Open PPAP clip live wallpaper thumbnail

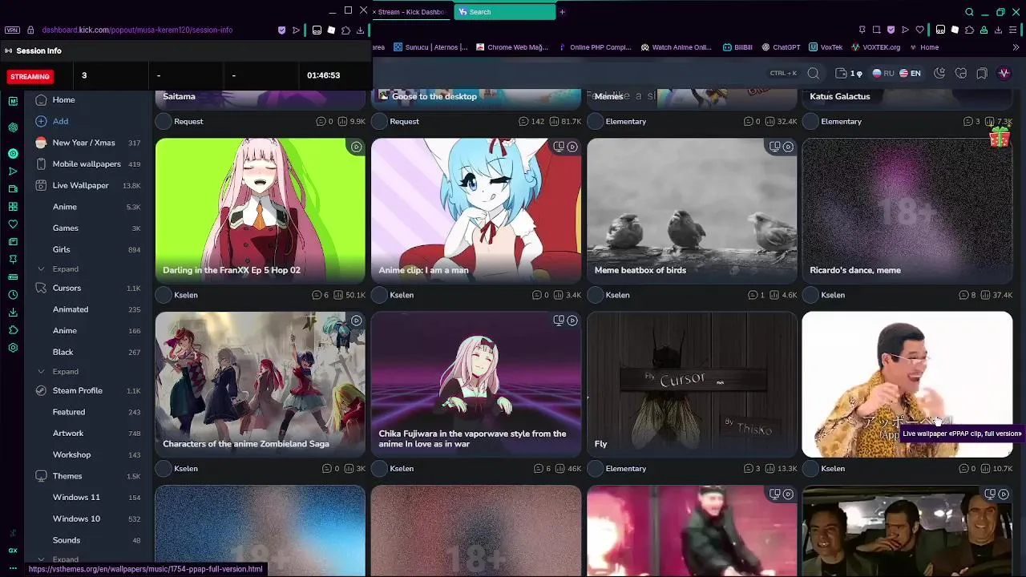(x=907, y=385)
